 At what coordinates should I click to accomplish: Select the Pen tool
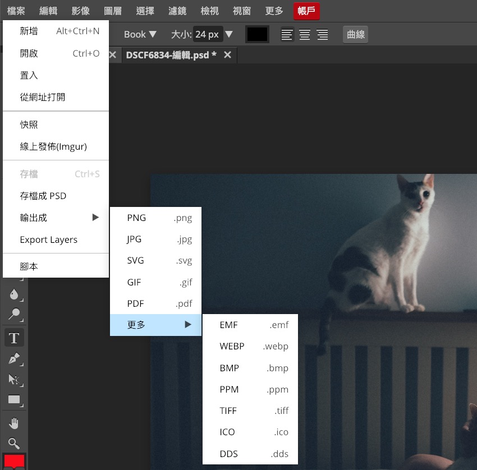(x=14, y=359)
